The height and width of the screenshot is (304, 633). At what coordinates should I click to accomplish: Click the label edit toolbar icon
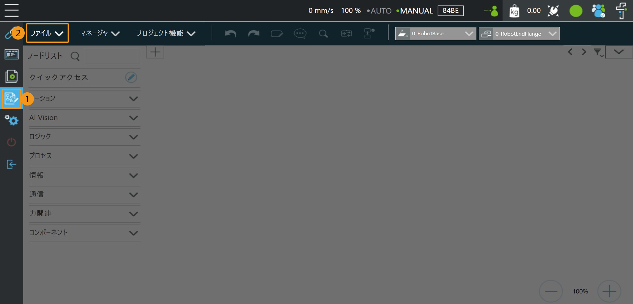click(277, 34)
